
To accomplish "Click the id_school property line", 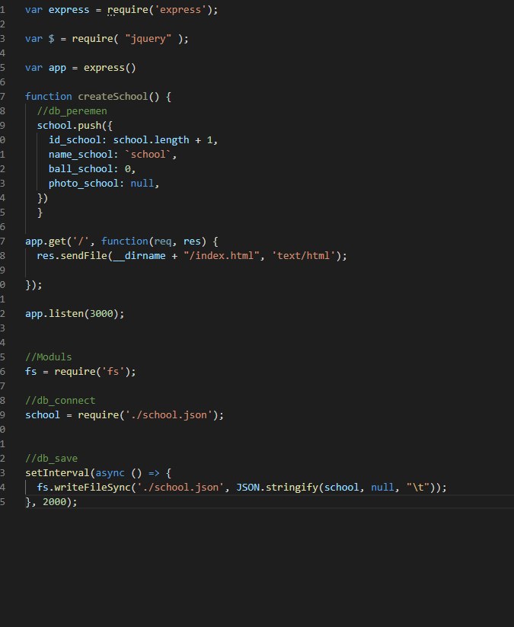I will (133, 140).
